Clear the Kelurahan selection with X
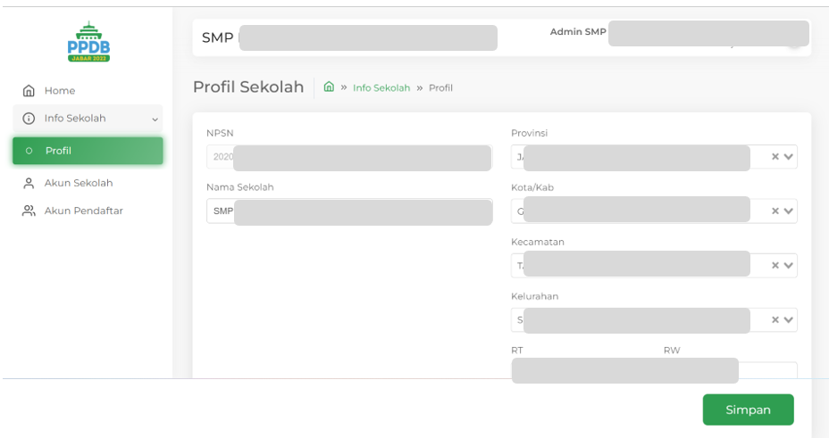Image resolution: width=829 pixels, height=438 pixels. point(775,320)
